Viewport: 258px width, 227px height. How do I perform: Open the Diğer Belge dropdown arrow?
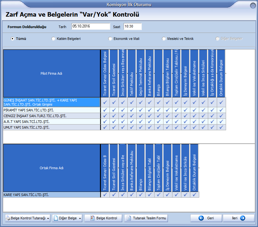79,218
